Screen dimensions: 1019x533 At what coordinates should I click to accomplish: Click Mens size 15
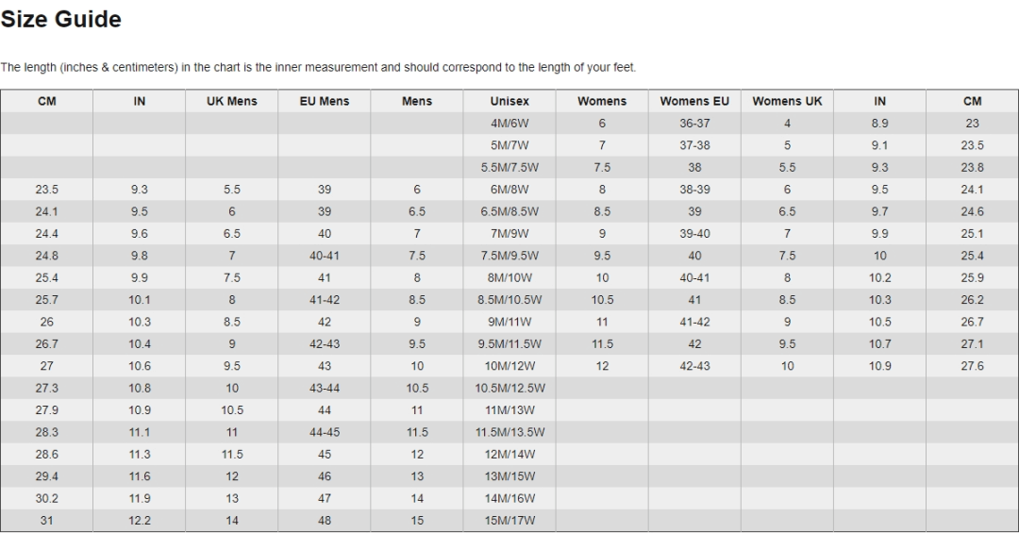point(417,522)
